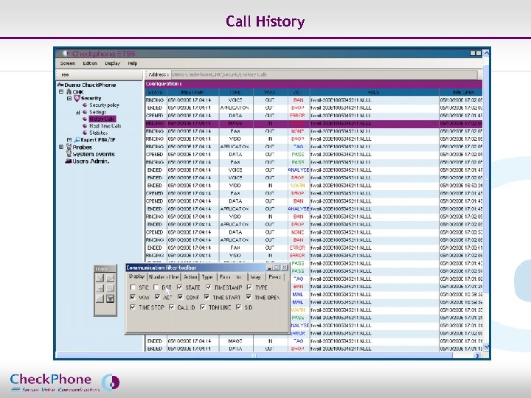This screenshot has height=398, width=531.
Task: Open the Security policy tree item
Action: click(104, 105)
